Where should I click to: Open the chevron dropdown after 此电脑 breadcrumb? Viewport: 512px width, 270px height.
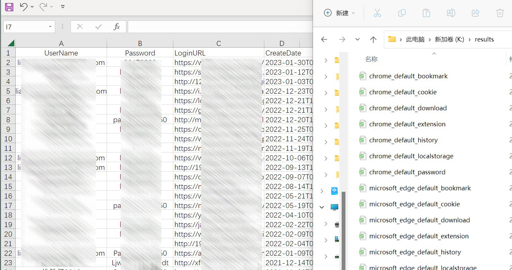pos(430,39)
